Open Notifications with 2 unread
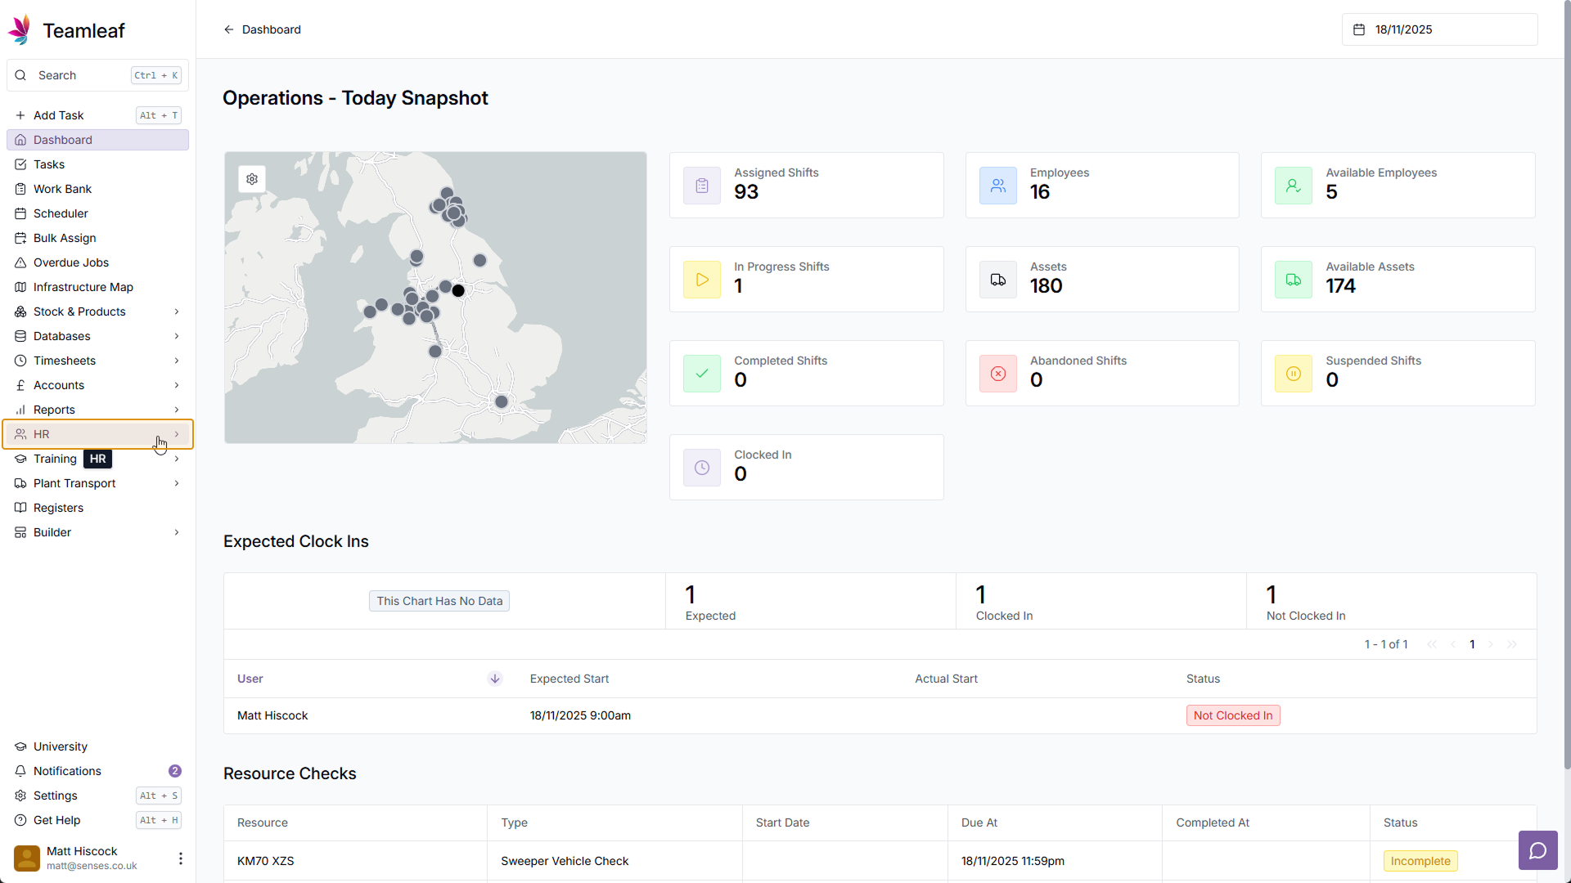This screenshot has height=883, width=1571. 67,771
